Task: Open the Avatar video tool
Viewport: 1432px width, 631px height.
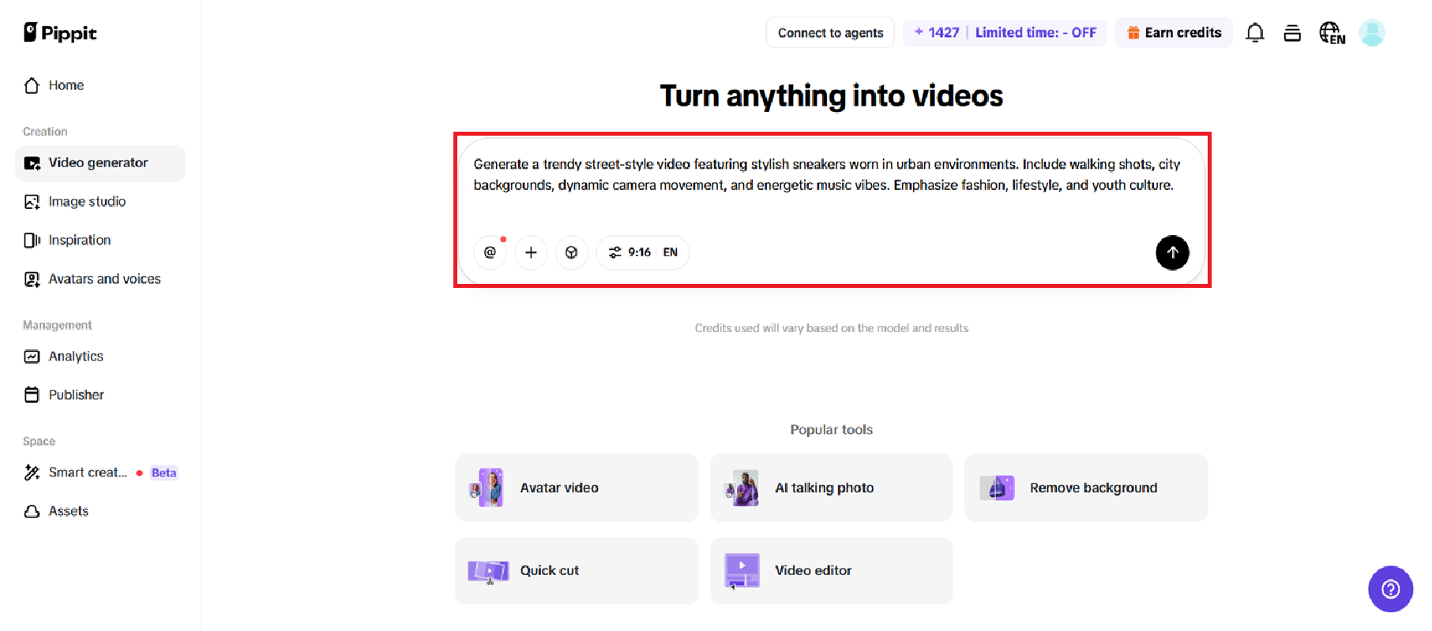Action: point(577,487)
